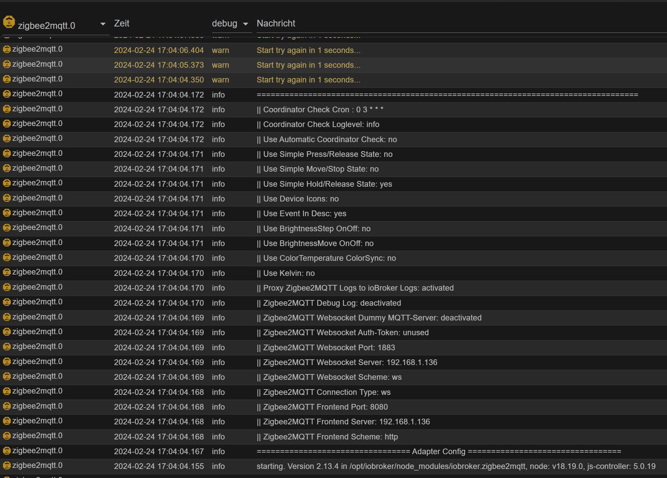The width and height of the screenshot is (667, 478).
Task: Select '|| Zigbee2MQTT Connection Type: ws'
Action: (x=323, y=392)
